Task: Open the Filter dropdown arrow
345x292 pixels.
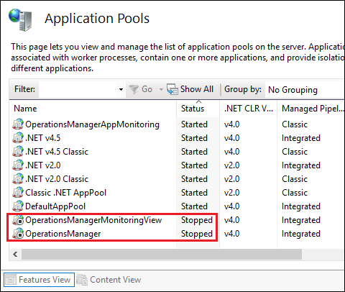Action: coord(121,89)
